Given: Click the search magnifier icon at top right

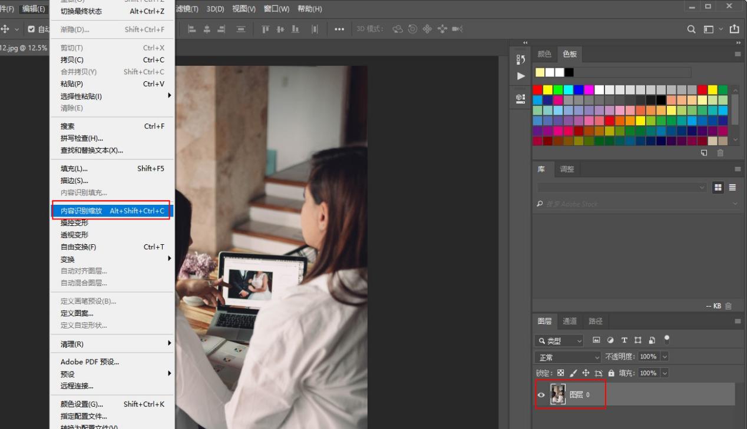Looking at the screenshot, I should click(x=692, y=29).
